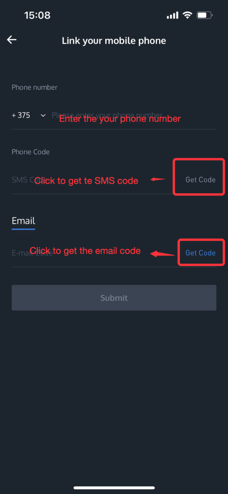This screenshot has width=228, height=494.
Task: Tap the Submit button
Action: point(114,298)
